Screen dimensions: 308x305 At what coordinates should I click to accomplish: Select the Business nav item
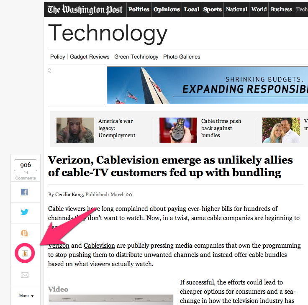(281, 10)
